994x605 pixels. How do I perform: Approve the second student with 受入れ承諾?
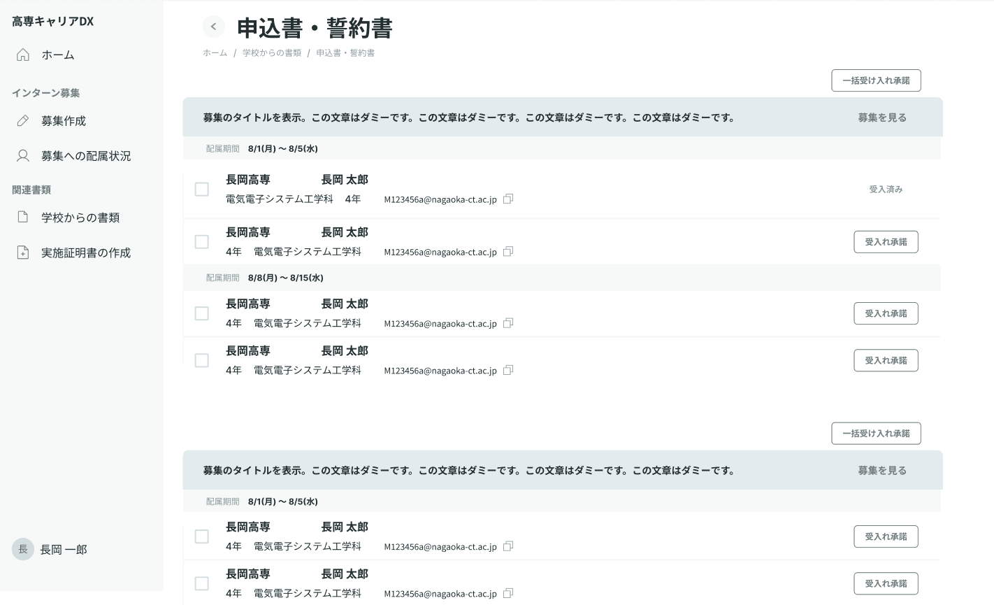click(x=886, y=241)
